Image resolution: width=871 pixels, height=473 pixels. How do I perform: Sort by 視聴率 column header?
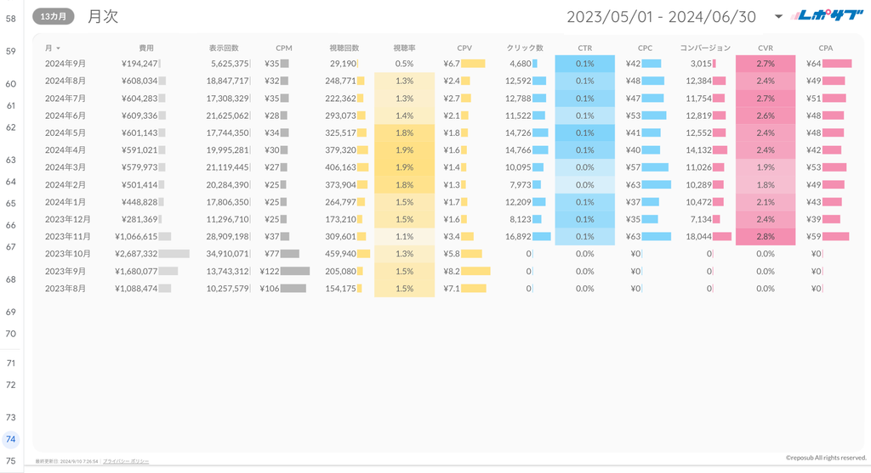coord(404,48)
